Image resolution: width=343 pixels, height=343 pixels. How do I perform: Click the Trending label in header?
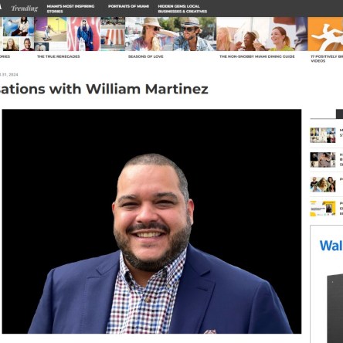(x=25, y=8)
